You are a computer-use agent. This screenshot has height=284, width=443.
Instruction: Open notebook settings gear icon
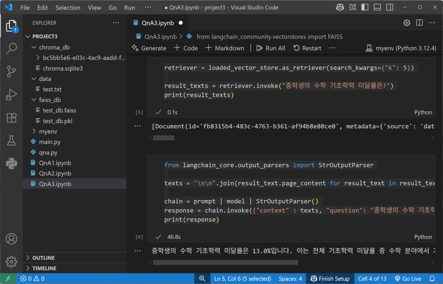(407, 23)
